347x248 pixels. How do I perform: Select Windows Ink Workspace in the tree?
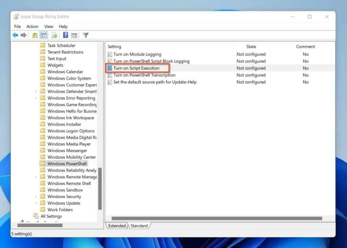pos(70,118)
